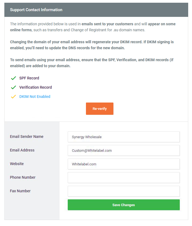Screen dimensions: 192x226
Task: Click the empty Phone Number field
Action: click(123, 178)
